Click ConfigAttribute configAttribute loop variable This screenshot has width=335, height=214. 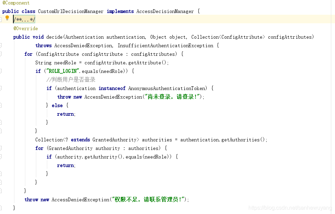(80, 54)
